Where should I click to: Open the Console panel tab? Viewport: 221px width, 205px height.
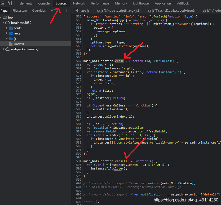(x=44, y=3)
